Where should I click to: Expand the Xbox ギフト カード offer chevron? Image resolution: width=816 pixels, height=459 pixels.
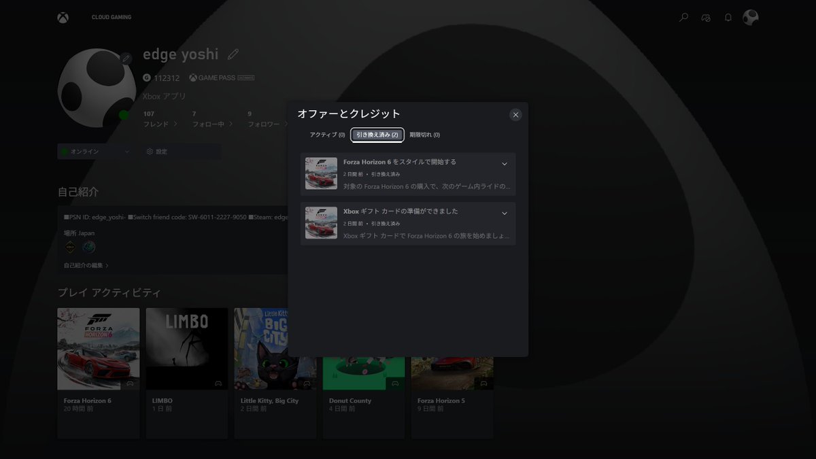pos(505,214)
